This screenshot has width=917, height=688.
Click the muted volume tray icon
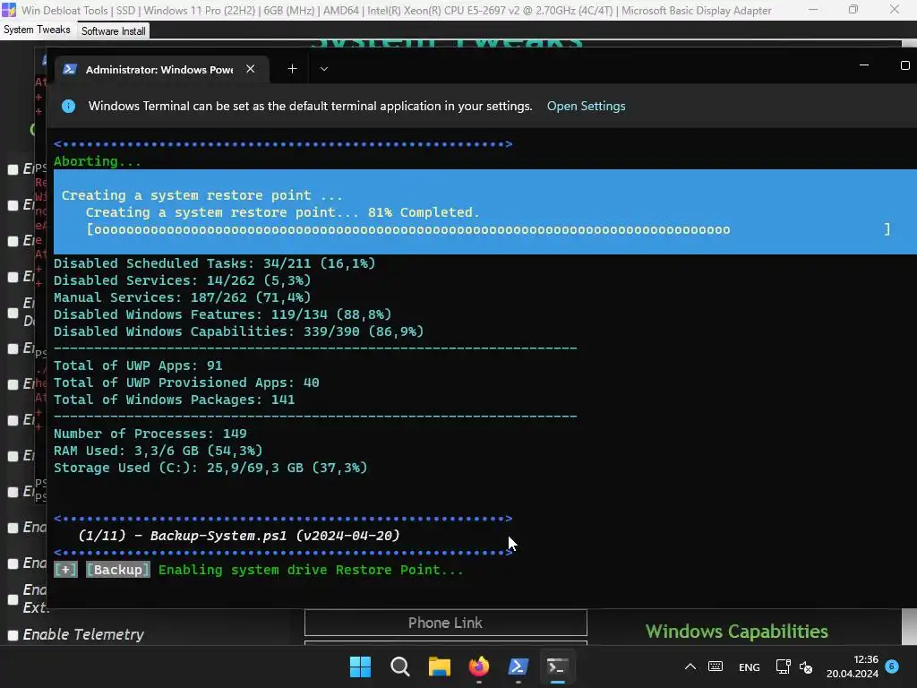pos(806,666)
